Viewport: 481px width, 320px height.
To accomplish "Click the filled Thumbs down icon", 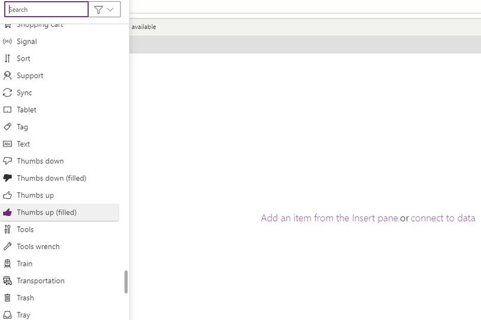I will (x=7, y=178).
